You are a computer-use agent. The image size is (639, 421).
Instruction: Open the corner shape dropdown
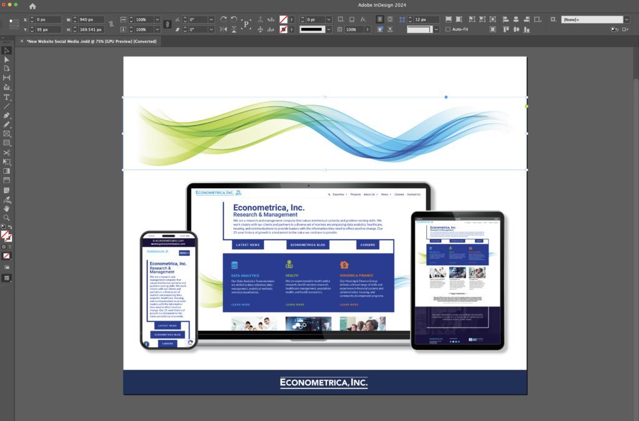(x=436, y=29)
